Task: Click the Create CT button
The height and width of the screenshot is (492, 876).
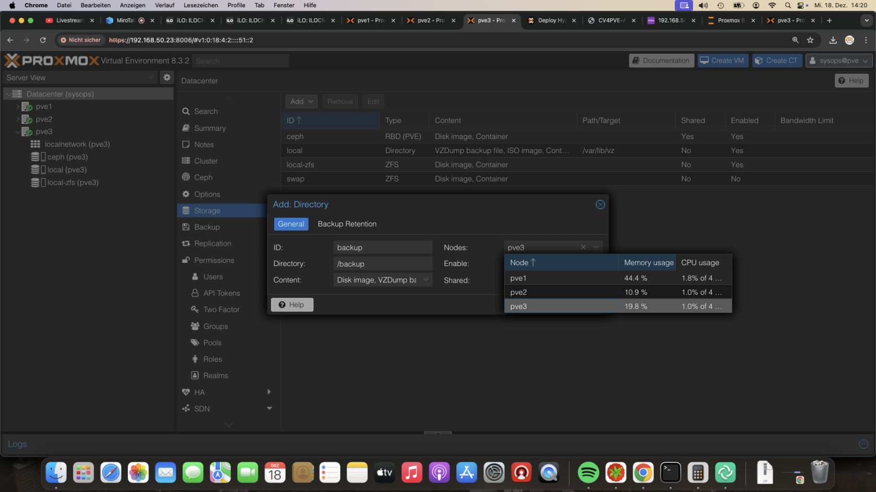Action: 776,61
